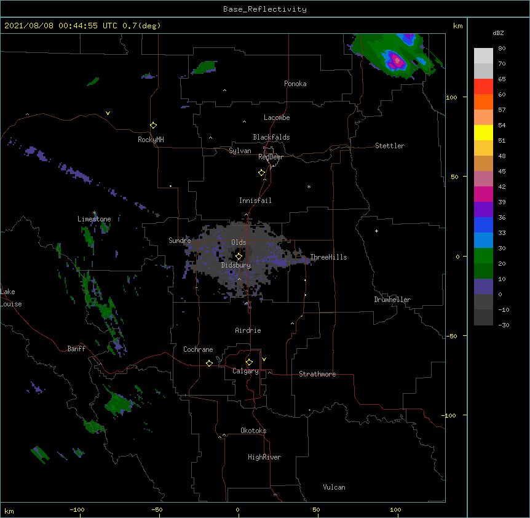Screen dimensions: 530x518
Task: Click the Base_Reflectivity title
Action: point(265,9)
